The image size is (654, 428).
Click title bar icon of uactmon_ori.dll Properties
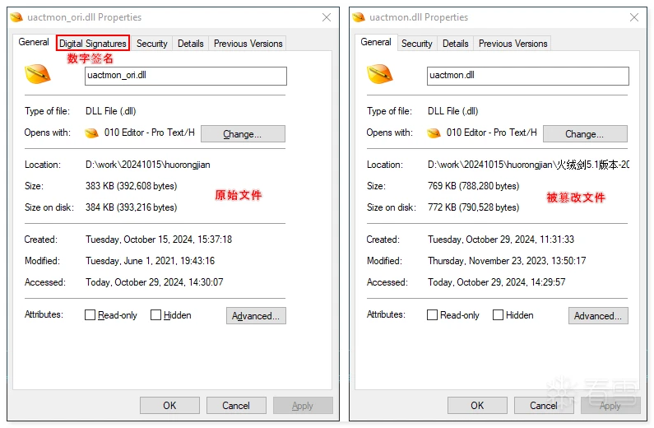pos(16,17)
